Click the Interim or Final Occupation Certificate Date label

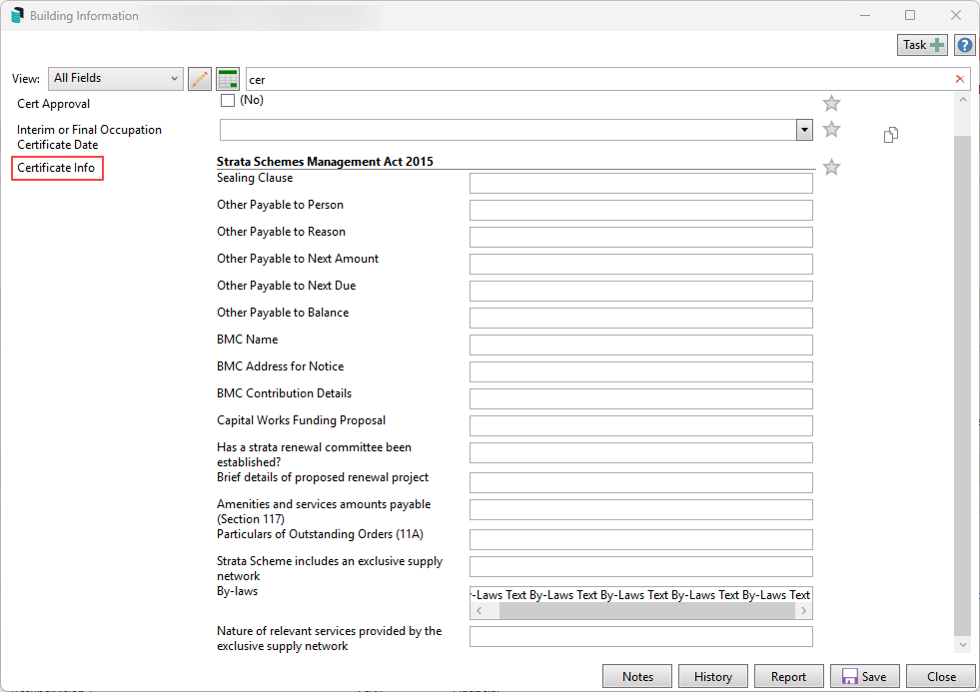pos(89,137)
